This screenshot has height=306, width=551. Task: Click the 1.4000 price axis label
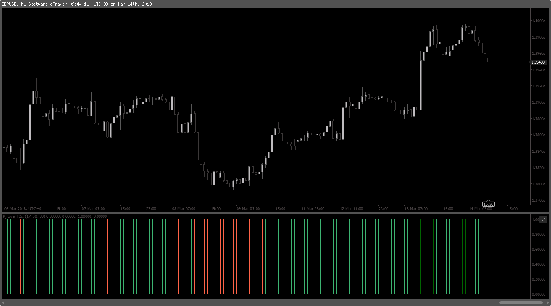pyautogui.click(x=538, y=21)
